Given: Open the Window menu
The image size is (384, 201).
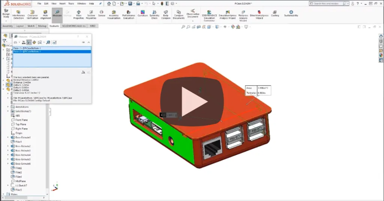Looking at the screenshot, I should (81, 4).
